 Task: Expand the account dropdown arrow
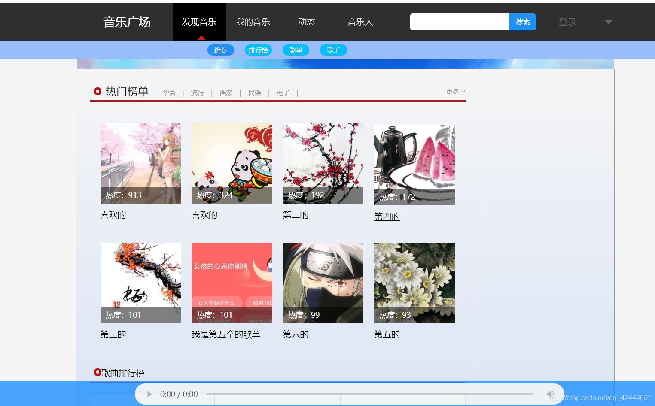[x=609, y=21]
